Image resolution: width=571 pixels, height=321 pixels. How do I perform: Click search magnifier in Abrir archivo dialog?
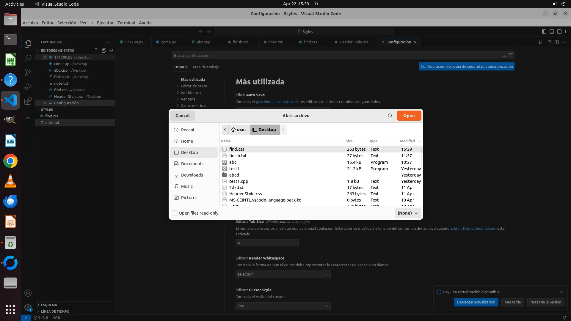[x=390, y=116]
